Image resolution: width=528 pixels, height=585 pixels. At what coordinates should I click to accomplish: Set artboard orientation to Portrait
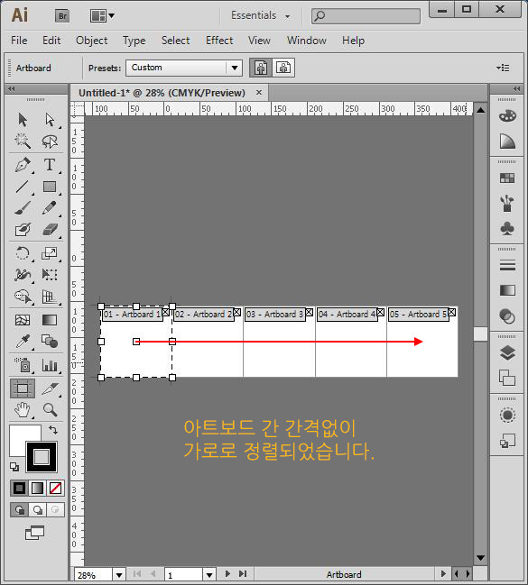pyautogui.click(x=261, y=68)
